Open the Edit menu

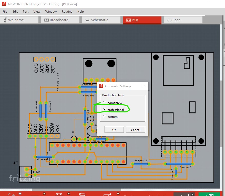[x=15, y=12]
